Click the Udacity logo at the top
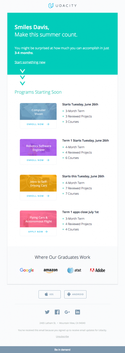The height and width of the screenshot is (353, 125). 62,6
